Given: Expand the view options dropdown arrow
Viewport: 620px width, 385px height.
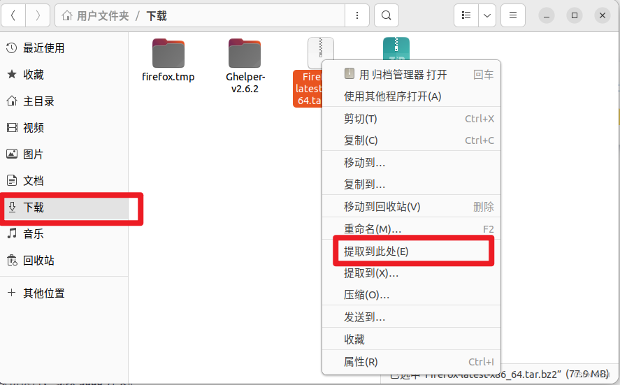Looking at the screenshot, I should click(487, 15).
